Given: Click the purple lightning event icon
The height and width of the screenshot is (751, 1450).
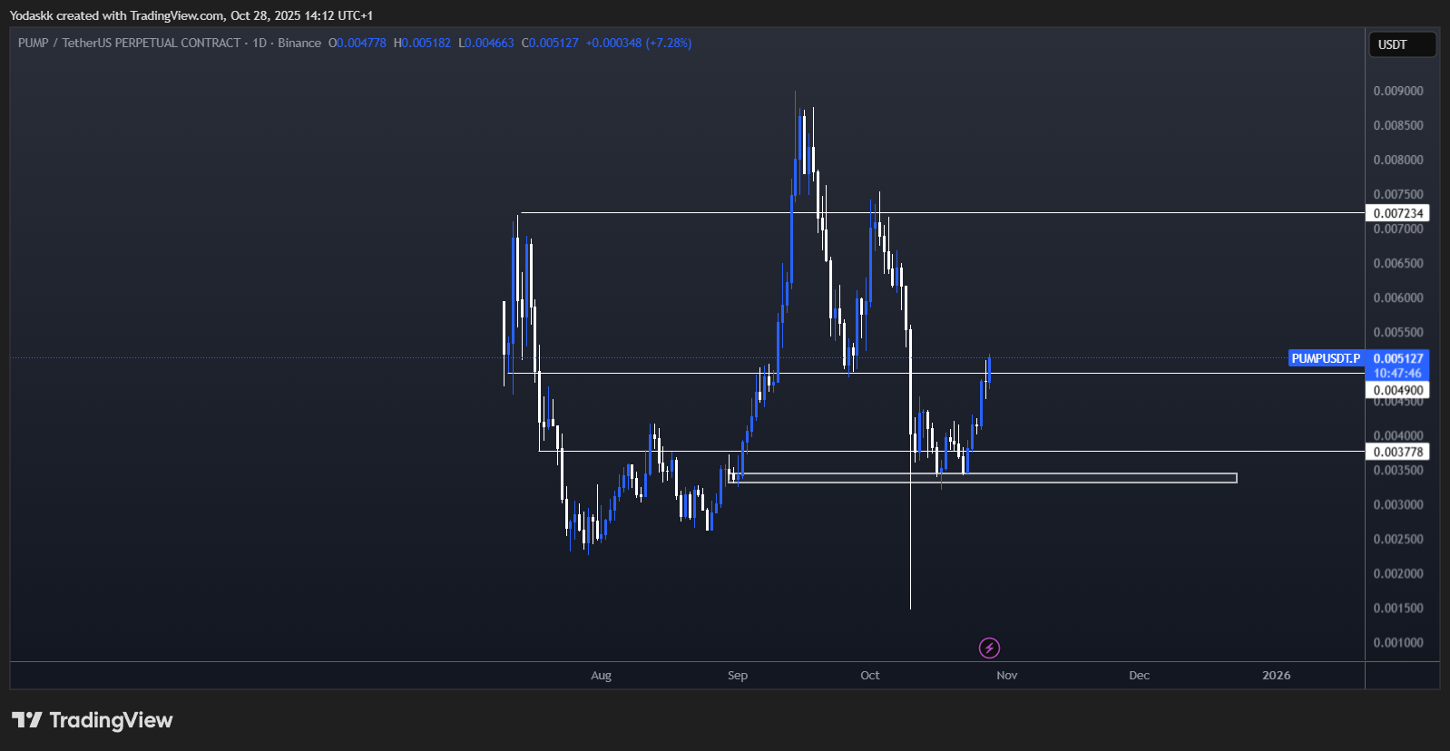Looking at the screenshot, I should coord(989,648).
